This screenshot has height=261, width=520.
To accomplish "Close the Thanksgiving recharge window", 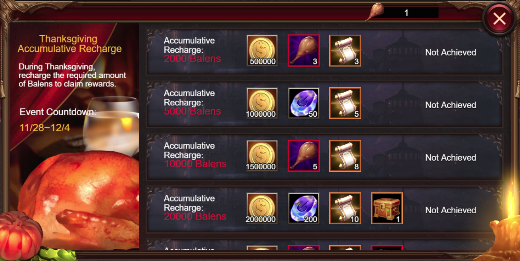I will (499, 18).
